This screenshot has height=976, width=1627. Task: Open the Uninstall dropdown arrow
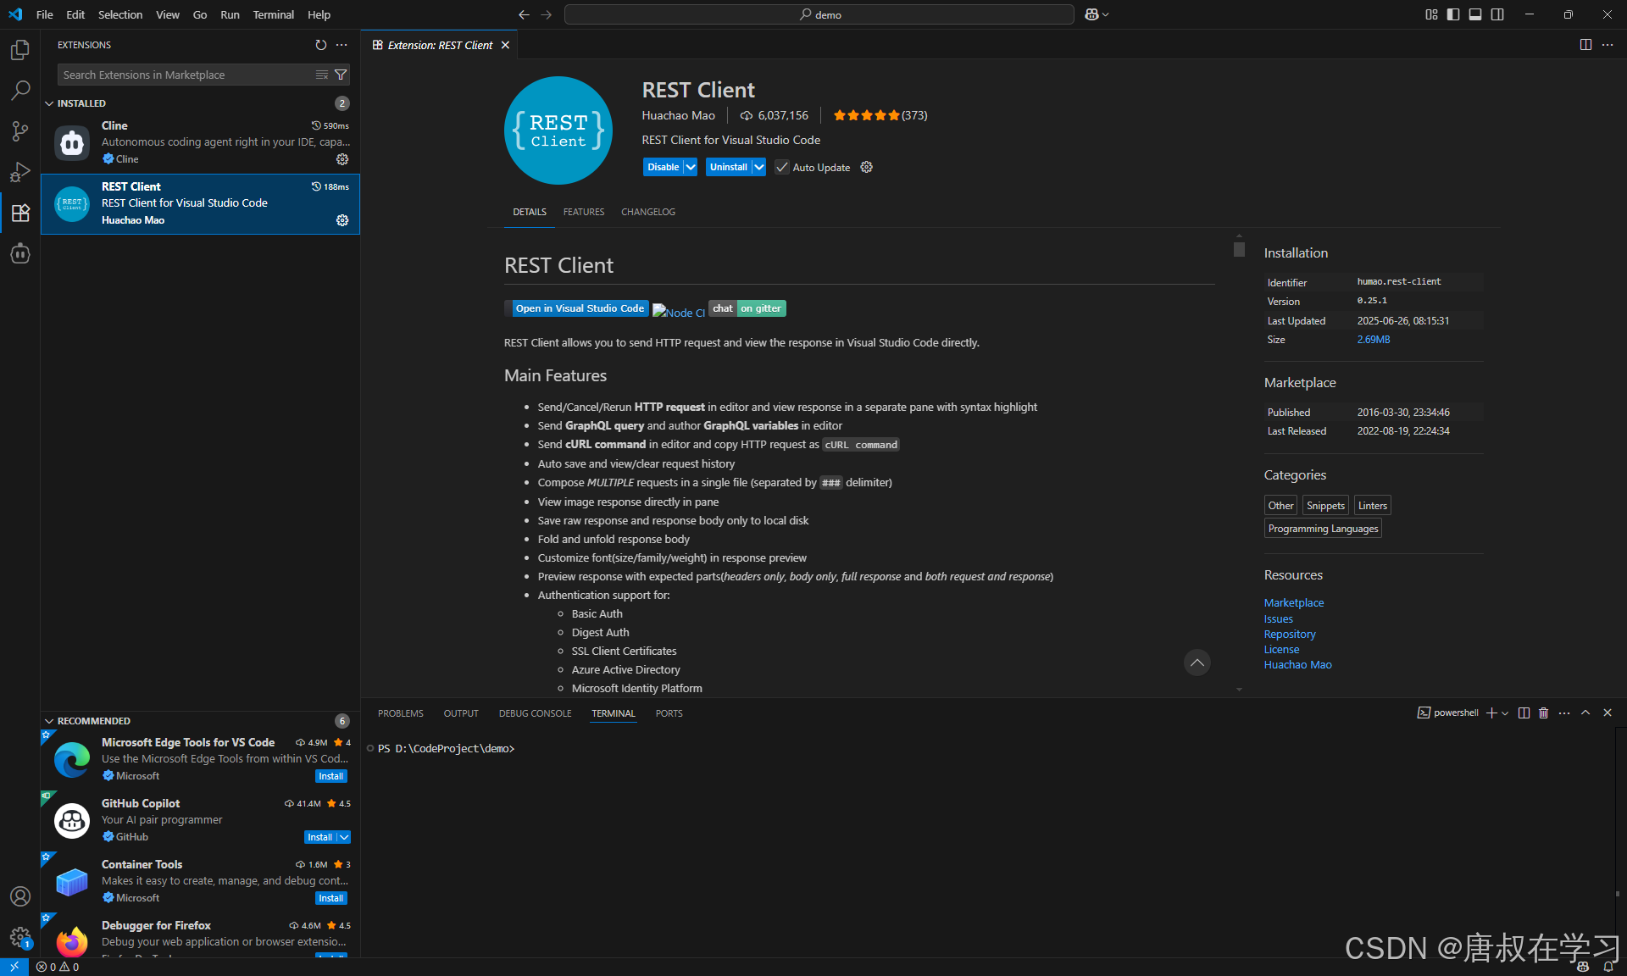click(758, 167)
